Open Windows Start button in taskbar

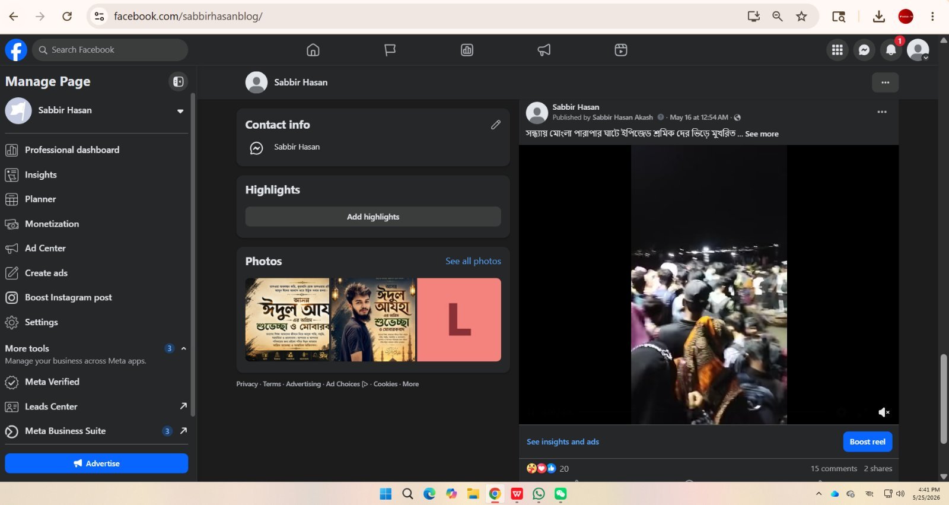(x=386, y=494)
